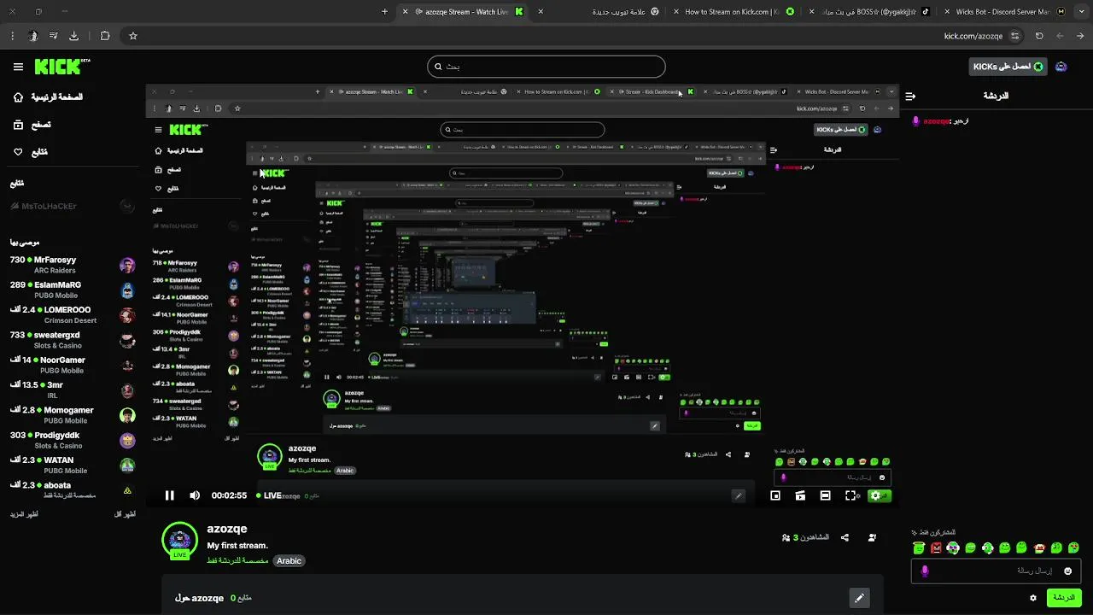Open 3mr IRL channel
Screen dimensions: 1093x615
click(73, 390)
